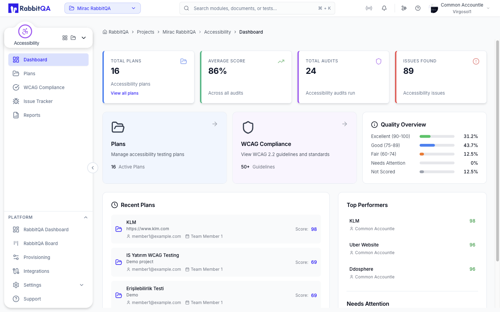500x312 pixels.
Task: Open Reports in the sidebar
Action: [48, 115]
